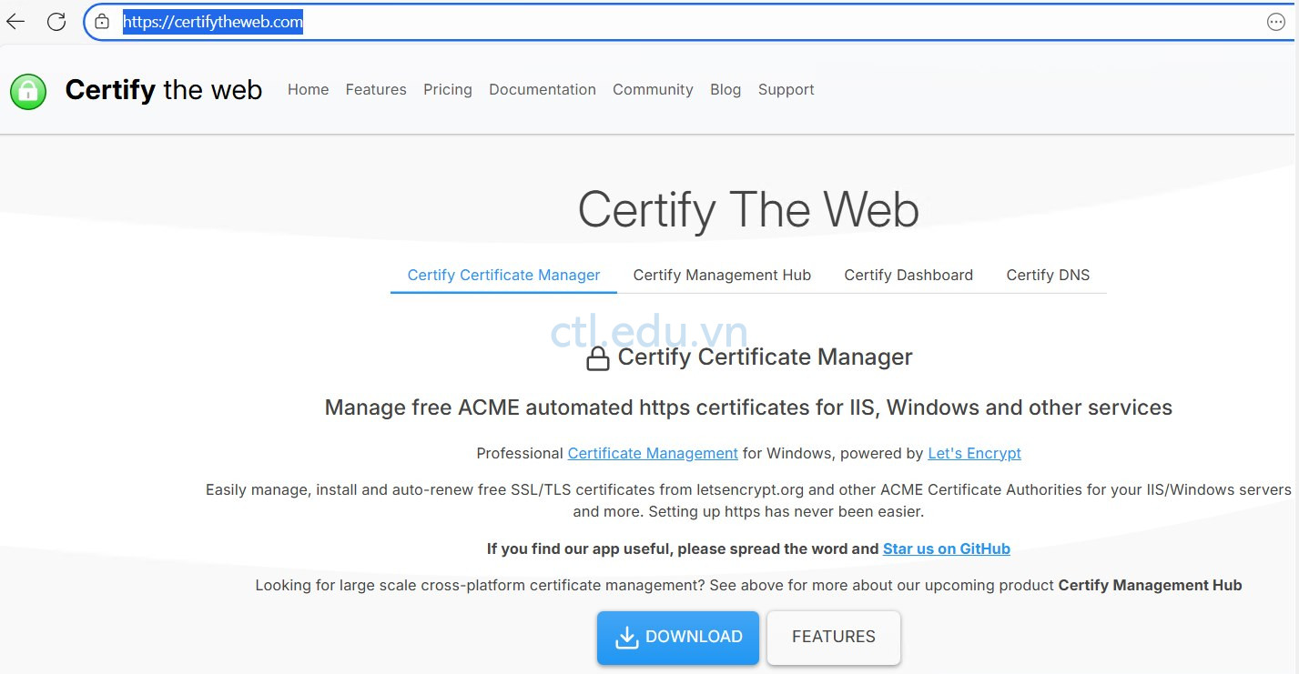The image size is (1299, 674).
Task: Open the Let's Encrypt link
Action: click(974, 453)
